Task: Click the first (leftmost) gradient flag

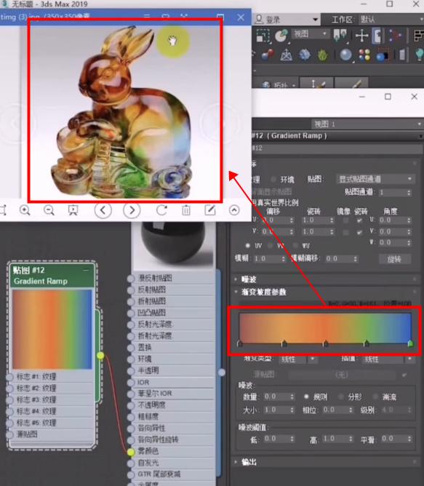Action: point(239,343)
